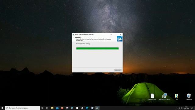The width and height of the screenshot is (195, 110).
Task: Open the volume control in the system tray
Action: point(182,108)
